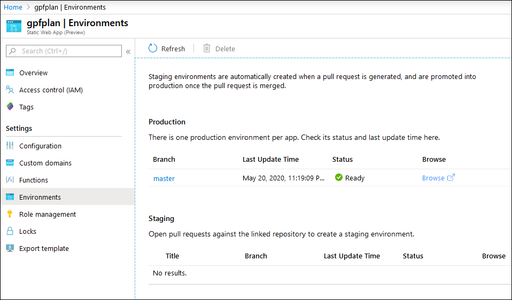Click the Configuration sliders icon

[x=10, y=146]
